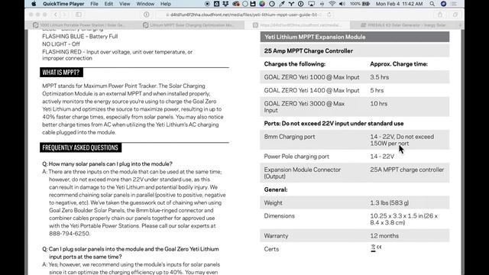Open the clock showing Mon Feb 4
489x275 pixels.
(399, 4)
